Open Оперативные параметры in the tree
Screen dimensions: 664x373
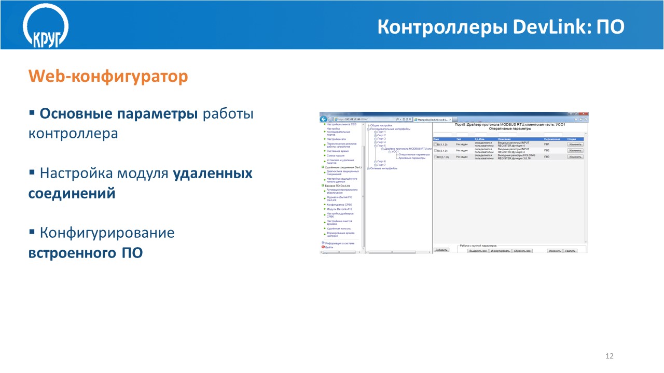(x=414, y=154)
